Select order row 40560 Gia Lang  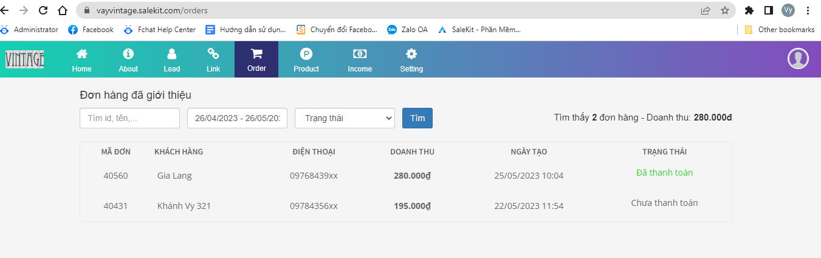tap(174, 176)
